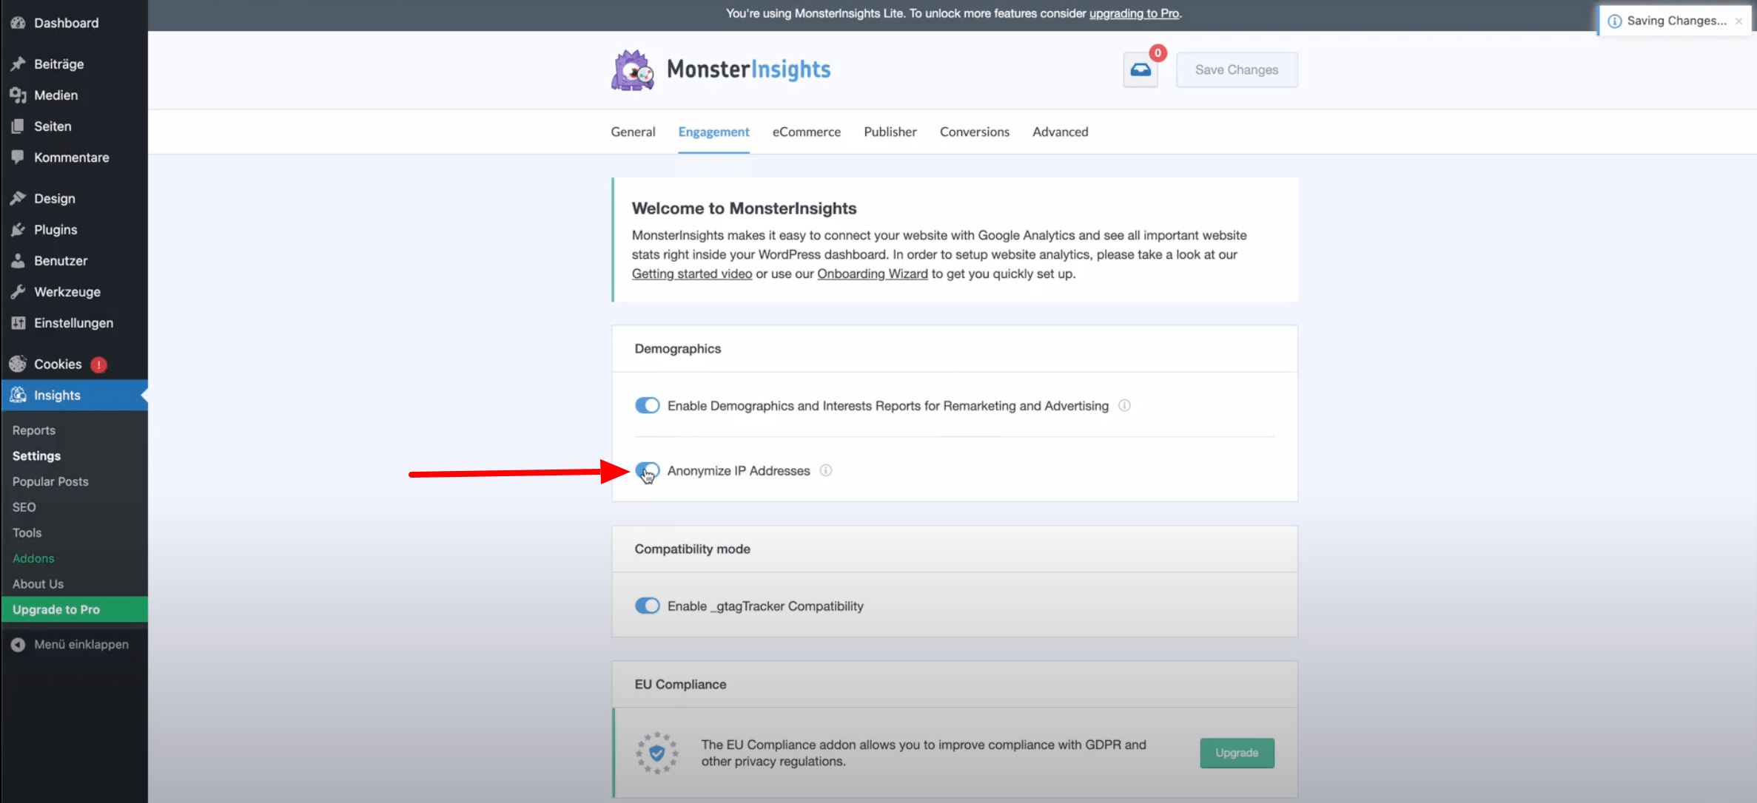Expand the Design menu item
Screen dimensions: 1757x803
click(x=54, y=199)
